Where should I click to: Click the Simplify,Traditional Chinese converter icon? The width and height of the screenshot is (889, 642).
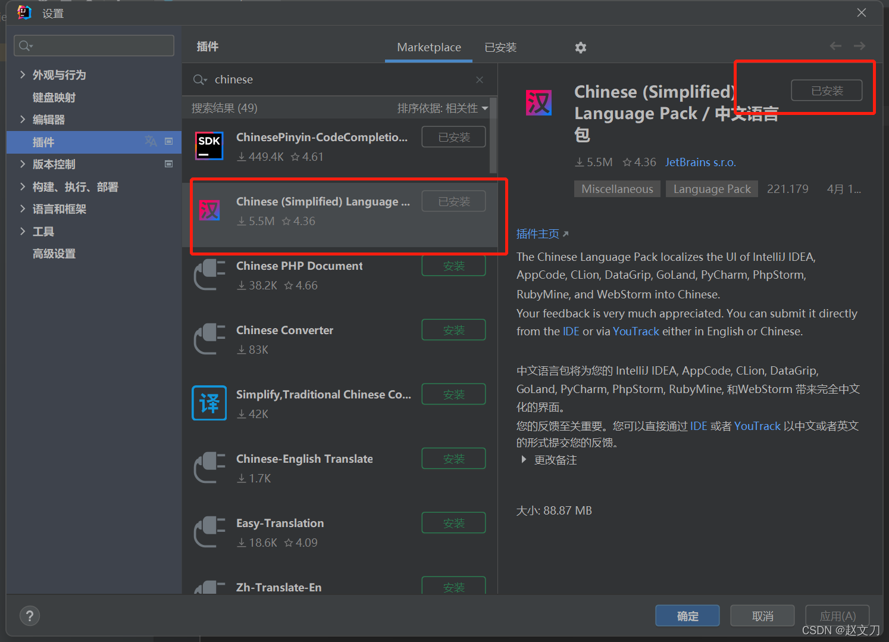209,403
